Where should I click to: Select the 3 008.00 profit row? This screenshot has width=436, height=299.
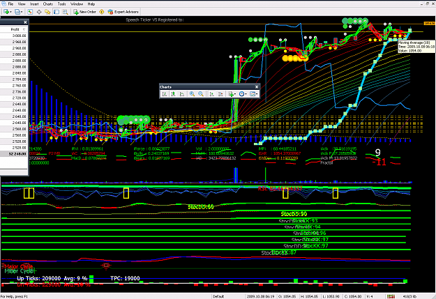(13, 36)
